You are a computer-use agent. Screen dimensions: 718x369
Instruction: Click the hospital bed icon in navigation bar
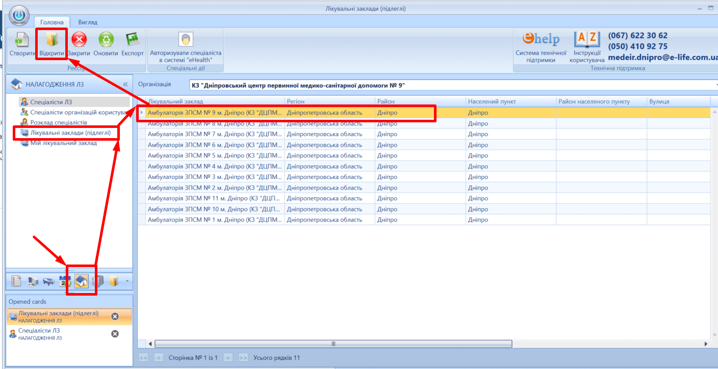[x=48, y=281]
